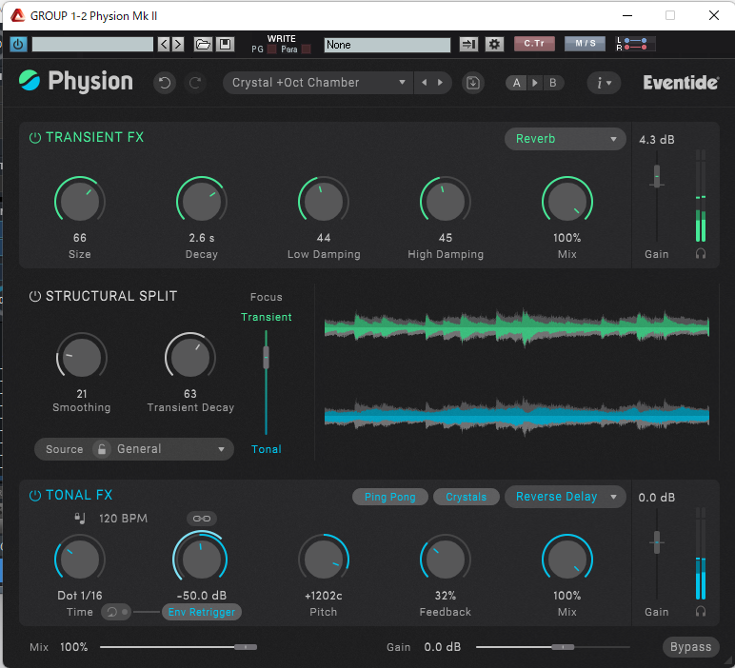735x668 pixels.
Task: Click the Transient FX Gain fader
Action: click(x=657, y=177)
